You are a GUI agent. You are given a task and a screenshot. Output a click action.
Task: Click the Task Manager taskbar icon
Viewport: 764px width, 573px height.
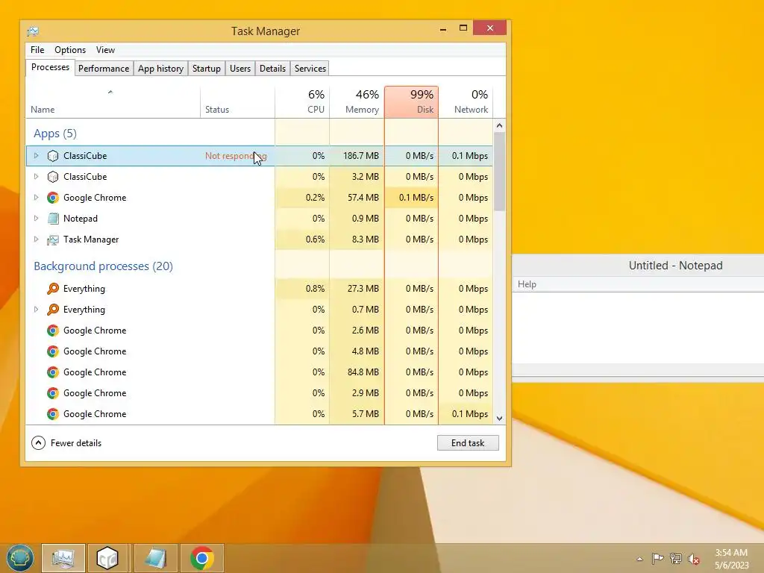tap(63, 558)
